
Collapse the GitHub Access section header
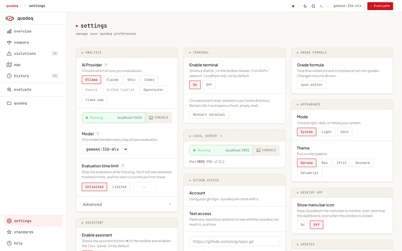pos(234,180)
